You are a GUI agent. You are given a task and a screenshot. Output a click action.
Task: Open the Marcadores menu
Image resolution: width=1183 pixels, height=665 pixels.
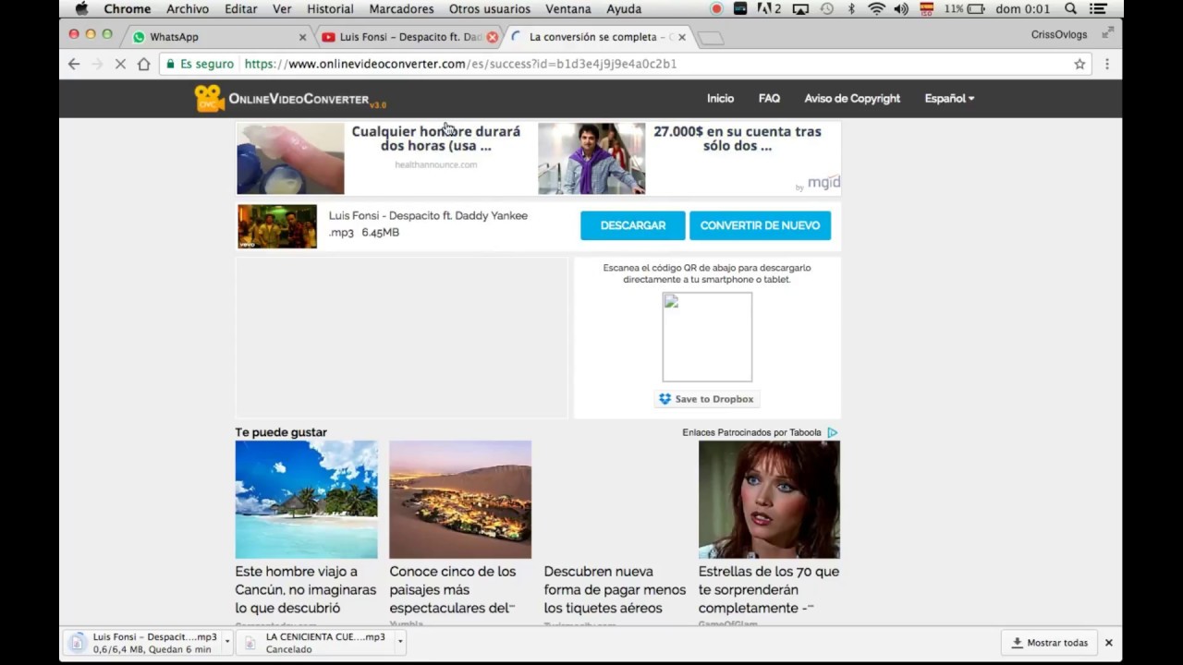(x=401, y=8)
